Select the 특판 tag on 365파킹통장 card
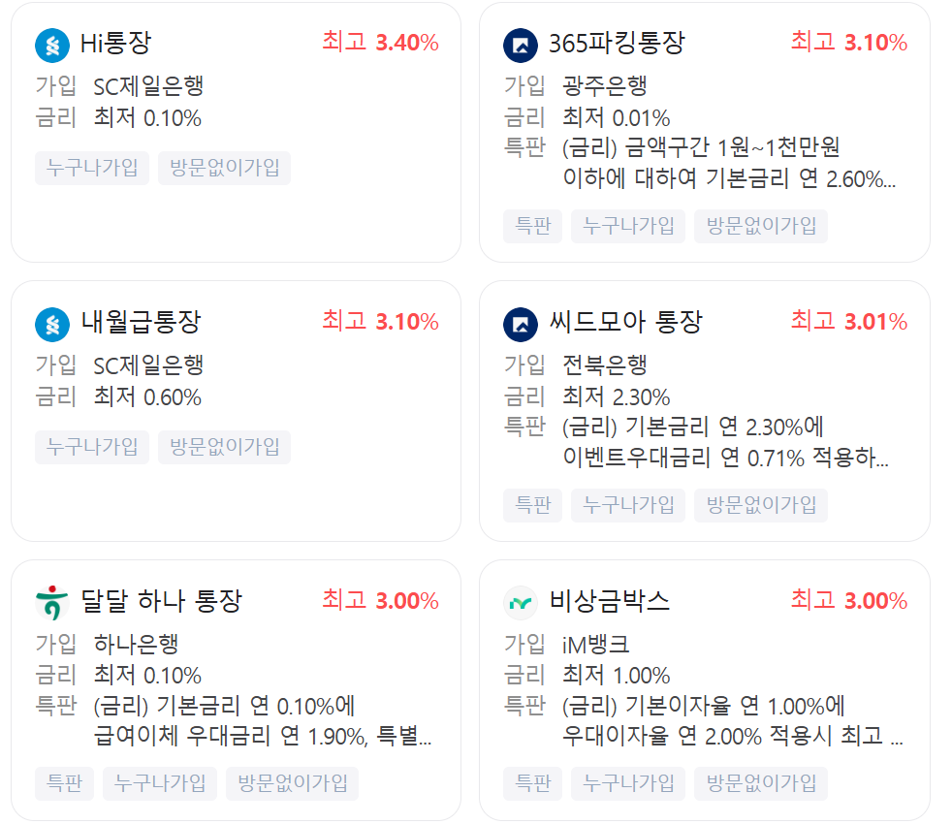Screen dimensions: 952x824 pyautogui.click(x=532, y=226)
